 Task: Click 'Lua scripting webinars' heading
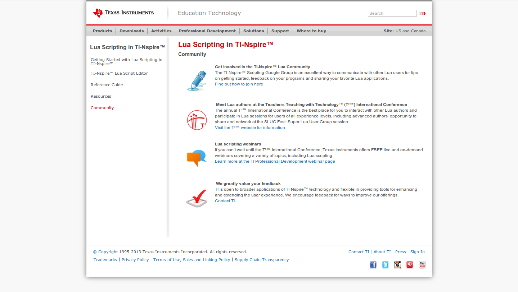(x=238, y=144)
